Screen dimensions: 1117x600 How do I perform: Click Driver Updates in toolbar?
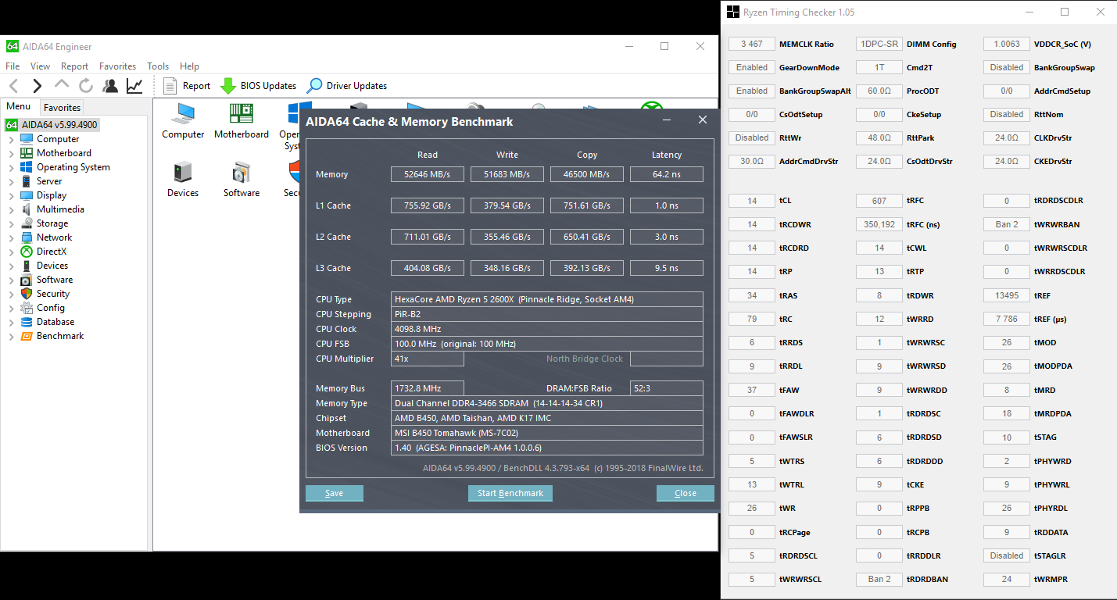(x=347, y=86)
